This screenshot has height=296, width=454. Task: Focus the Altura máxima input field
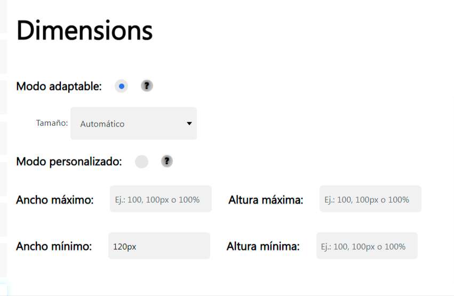click(370, 199)
